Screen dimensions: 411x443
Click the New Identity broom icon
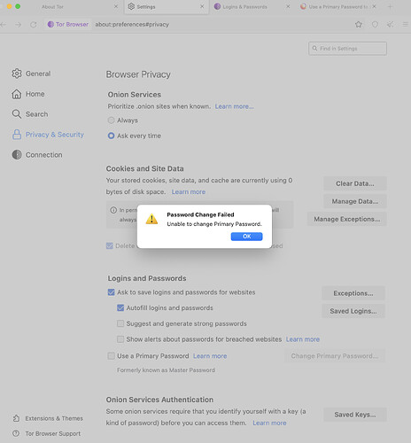coord(390,25)
